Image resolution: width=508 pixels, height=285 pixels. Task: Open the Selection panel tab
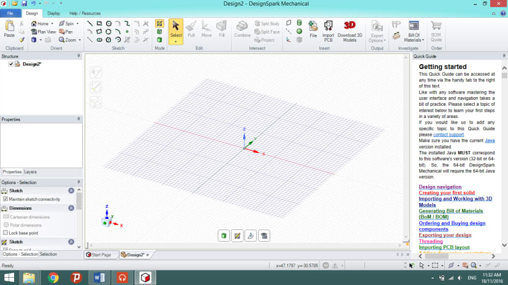click(48, 254)
